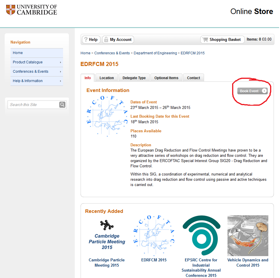Open the Cambridge Particle Meeting 2015 thumbnail

(107, 235)
